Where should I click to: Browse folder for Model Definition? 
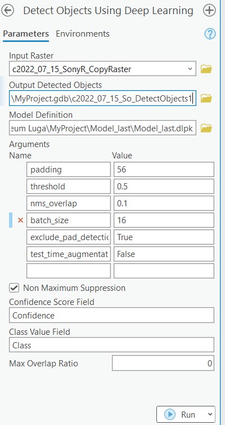click(x=206, y=127)
